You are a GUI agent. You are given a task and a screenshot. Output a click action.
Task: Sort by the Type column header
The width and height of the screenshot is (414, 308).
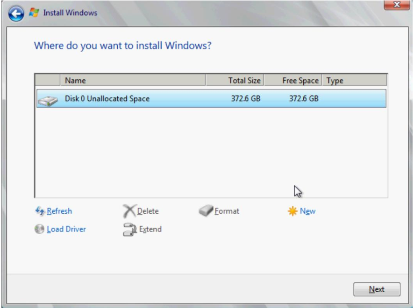(x=354, y=80)
